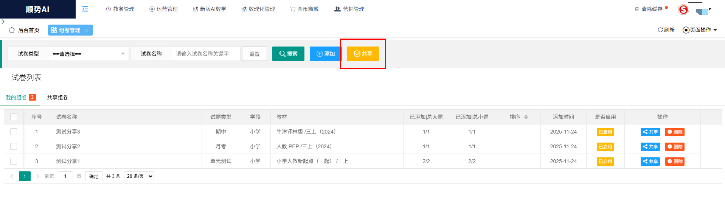725x202 pixels.
Task: Switch to the 共享组卷 tab
Action: coord(57,98)
